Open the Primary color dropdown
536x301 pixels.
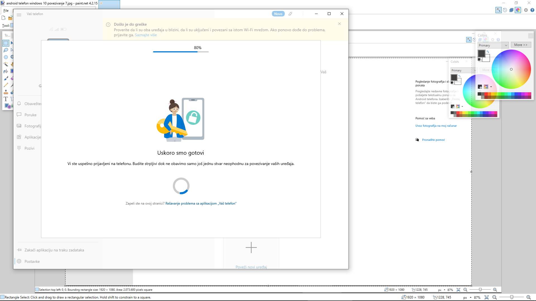click(x=493, y=45)
